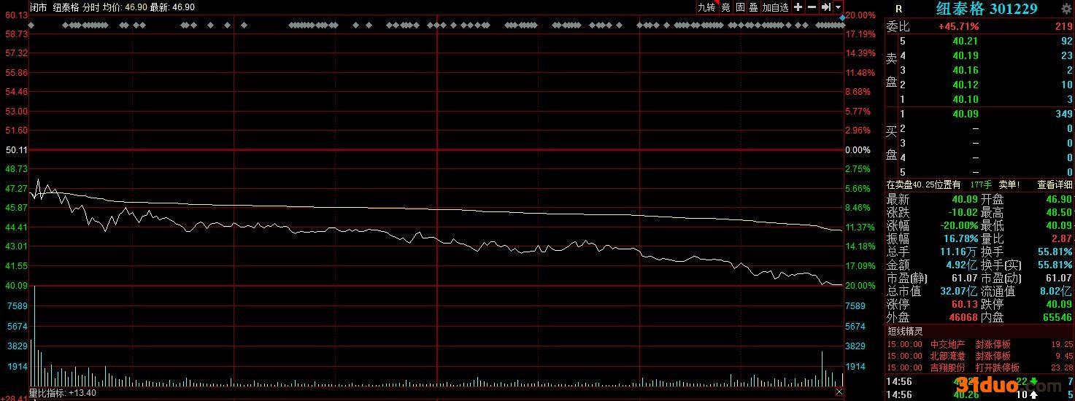
Task: Click the plus zoom-in icon
Action: pos(798,7)
